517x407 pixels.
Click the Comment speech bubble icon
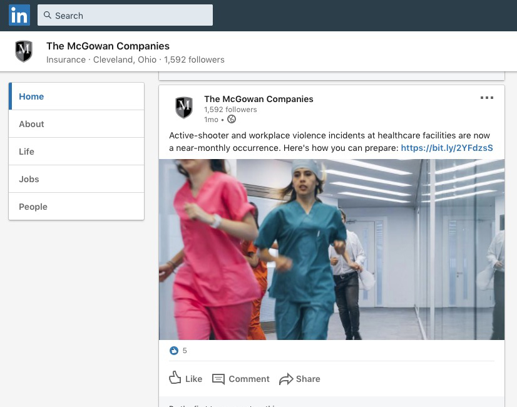tap(218, 379)
